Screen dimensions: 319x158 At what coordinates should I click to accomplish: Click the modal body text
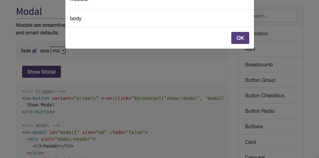coord(76,19)
